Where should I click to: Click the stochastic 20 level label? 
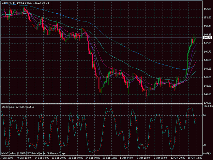tap(204, 145)
